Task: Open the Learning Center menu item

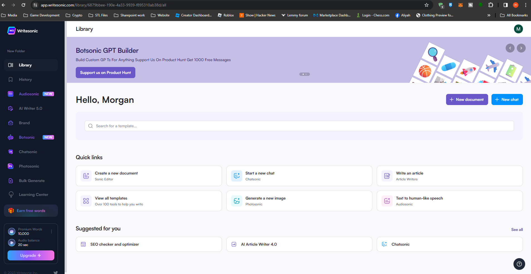Action: point(33,195)
